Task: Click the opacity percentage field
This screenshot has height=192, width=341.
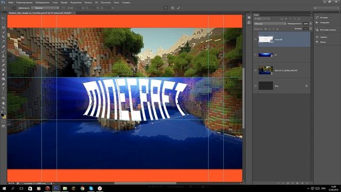Action: [306, 23]
